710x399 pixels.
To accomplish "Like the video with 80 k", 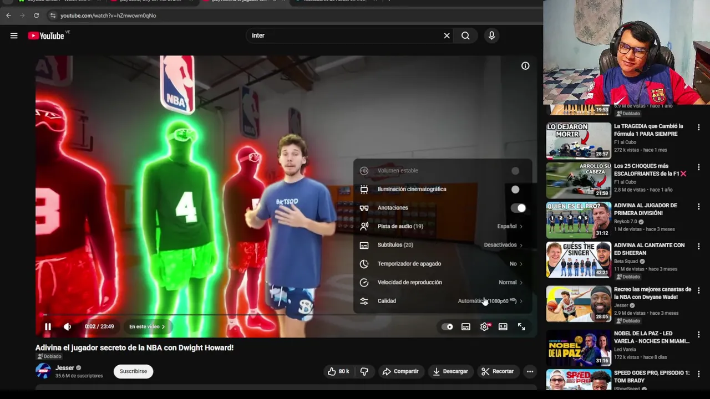I will coord(338,371).
